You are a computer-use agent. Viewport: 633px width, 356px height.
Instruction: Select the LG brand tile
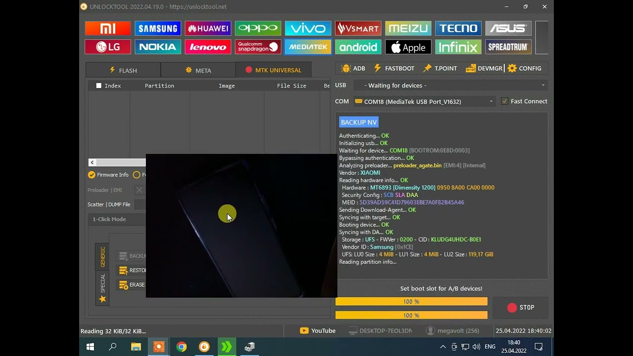[108, 47]
